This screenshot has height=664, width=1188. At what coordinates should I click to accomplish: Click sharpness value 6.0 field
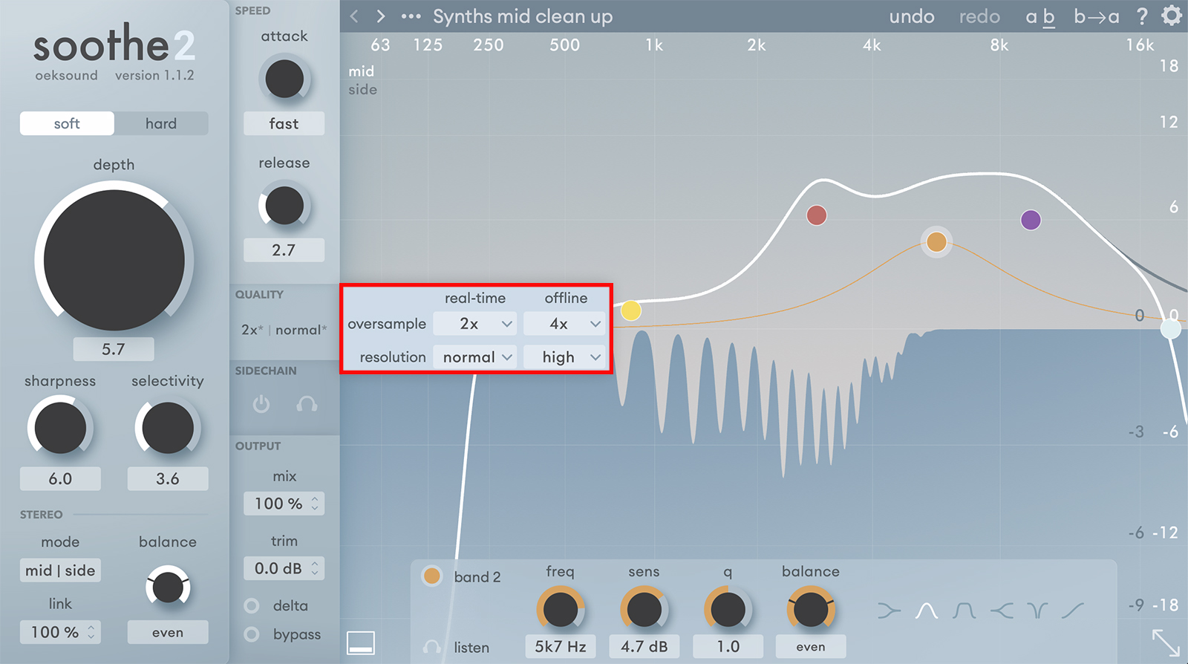[x=60, y=479]
